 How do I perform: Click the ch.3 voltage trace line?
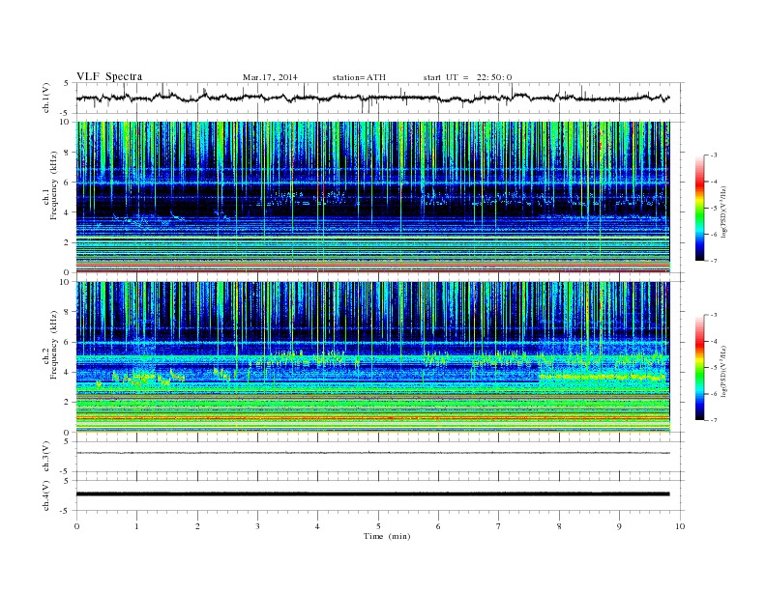(372, 453)
